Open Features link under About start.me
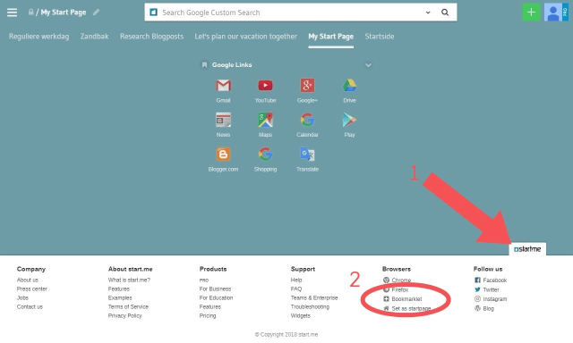This screenshot has width=573, height=343. [119, 289]
